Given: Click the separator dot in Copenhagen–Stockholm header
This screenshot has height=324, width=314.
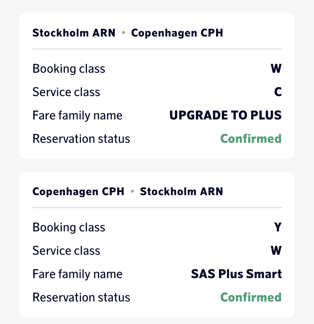Looking at the screenshot, I should 132,191.
